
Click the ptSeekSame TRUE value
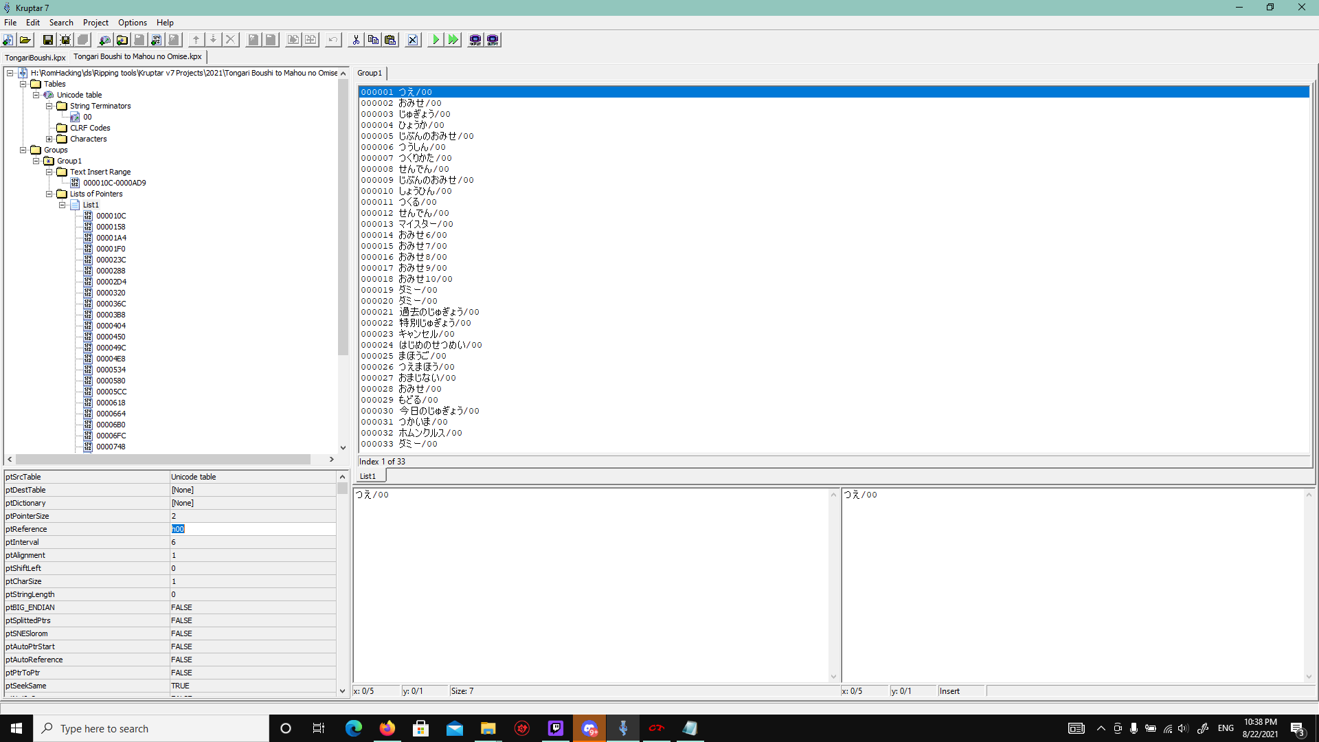pos(253,686)
